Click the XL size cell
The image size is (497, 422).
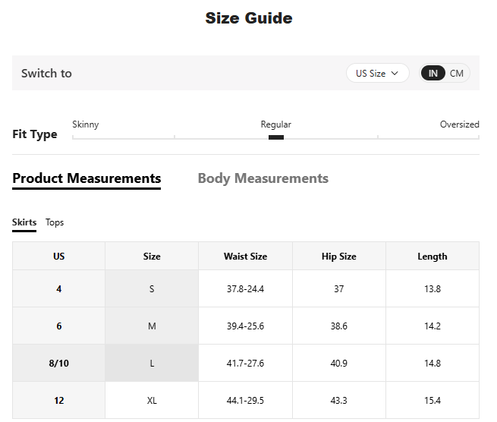152,401
